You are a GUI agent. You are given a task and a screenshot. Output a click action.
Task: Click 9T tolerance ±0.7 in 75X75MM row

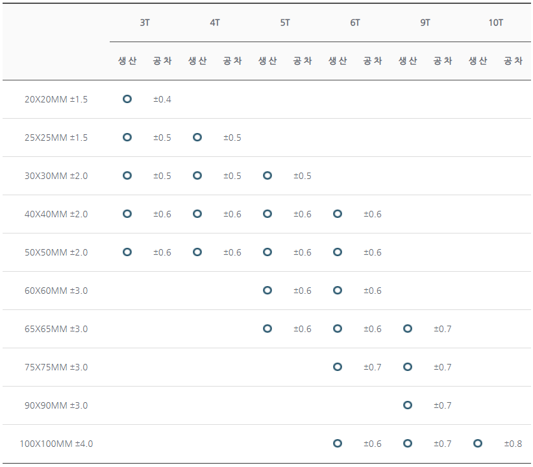(x=443, y=367)
